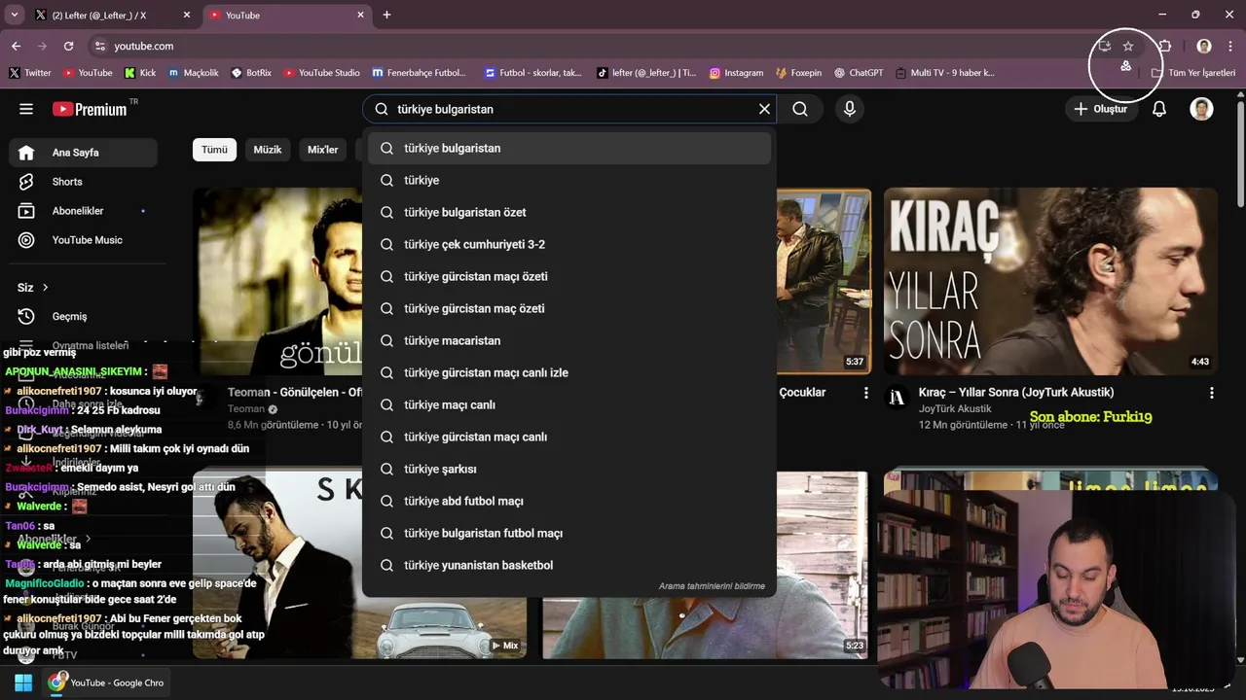Screen dimensions: 1246x700
Task: Click the YouTube Premium logo
Action: (x=90, y=109)
